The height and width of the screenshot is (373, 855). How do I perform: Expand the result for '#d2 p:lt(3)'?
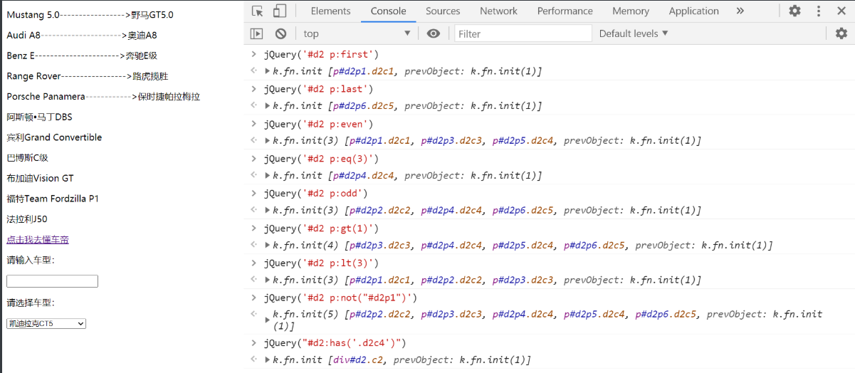click(267, 280)
